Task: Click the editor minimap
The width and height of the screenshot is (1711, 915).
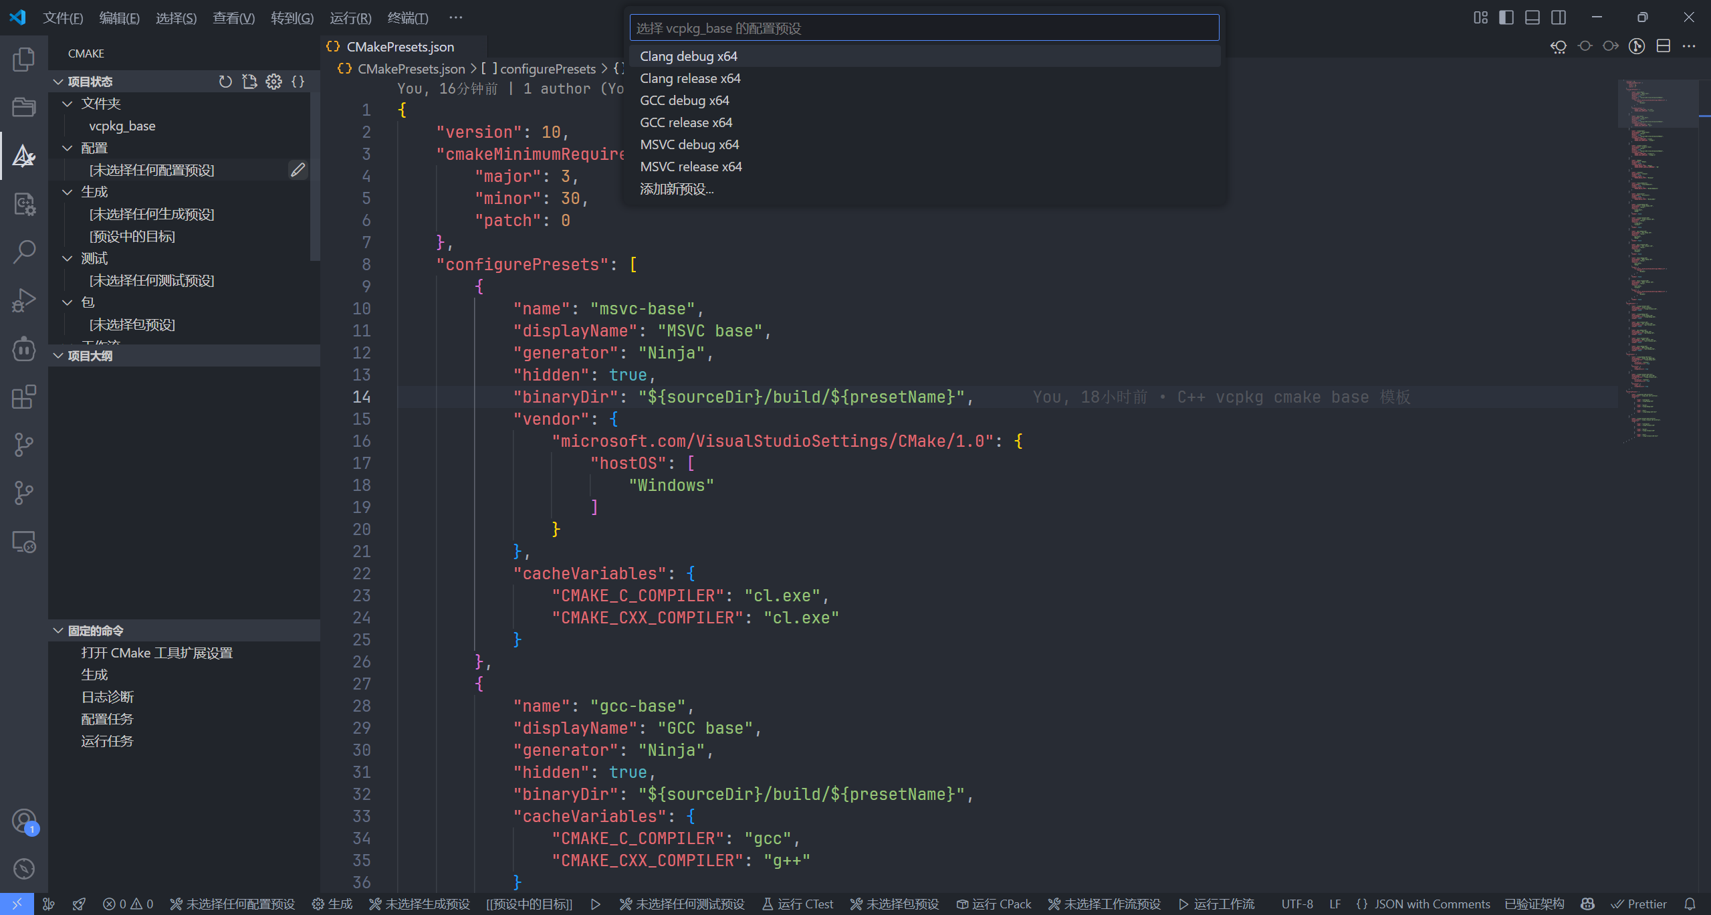Action: coord(1657,261)
